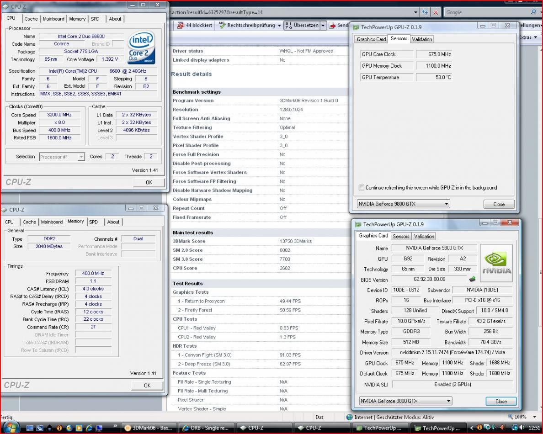Switch to About tab in the lower CPU-Z window
The height and width of the screenshot is (434, 543).
tap(113, 222)
